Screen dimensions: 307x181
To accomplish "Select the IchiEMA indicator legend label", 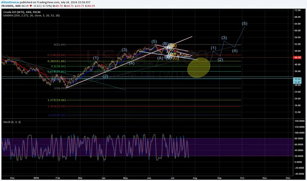I will [31, 15].
